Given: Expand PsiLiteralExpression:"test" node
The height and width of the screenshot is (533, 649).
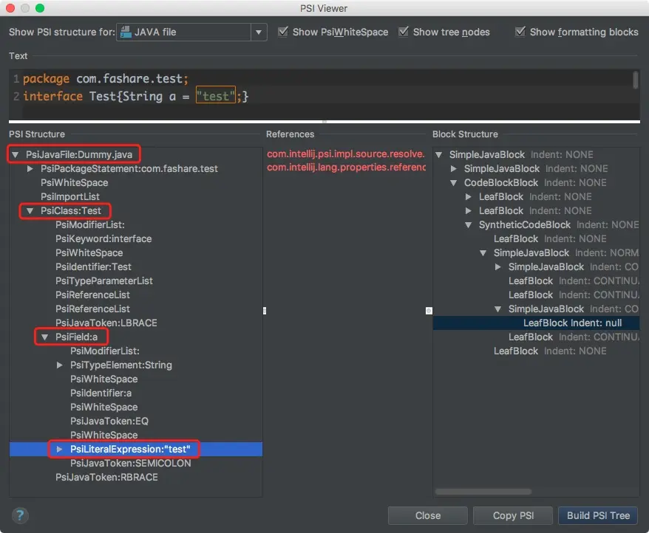Looking at the screenshot, I should 60,449.
